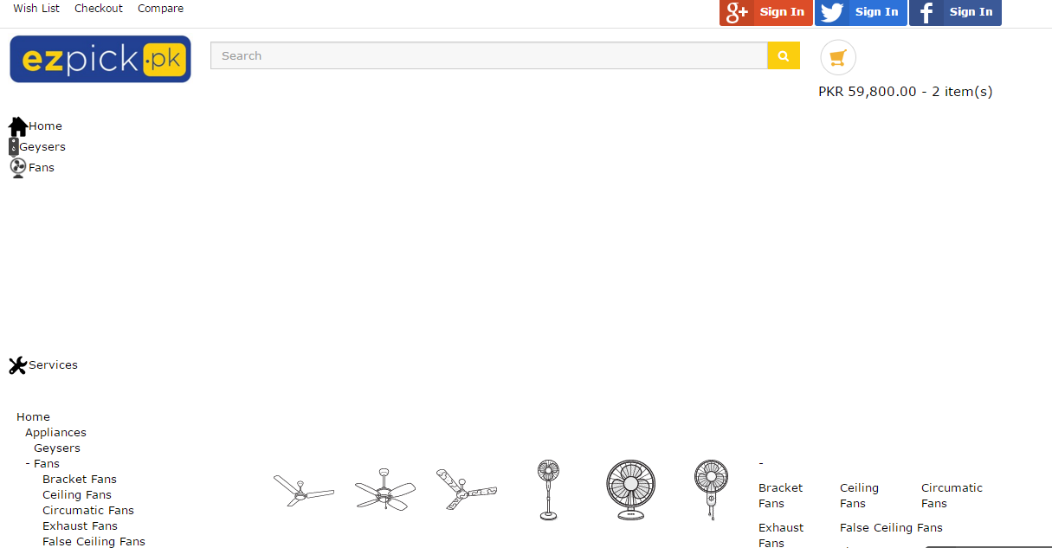Click the shopping cart icon

(837, 58)
